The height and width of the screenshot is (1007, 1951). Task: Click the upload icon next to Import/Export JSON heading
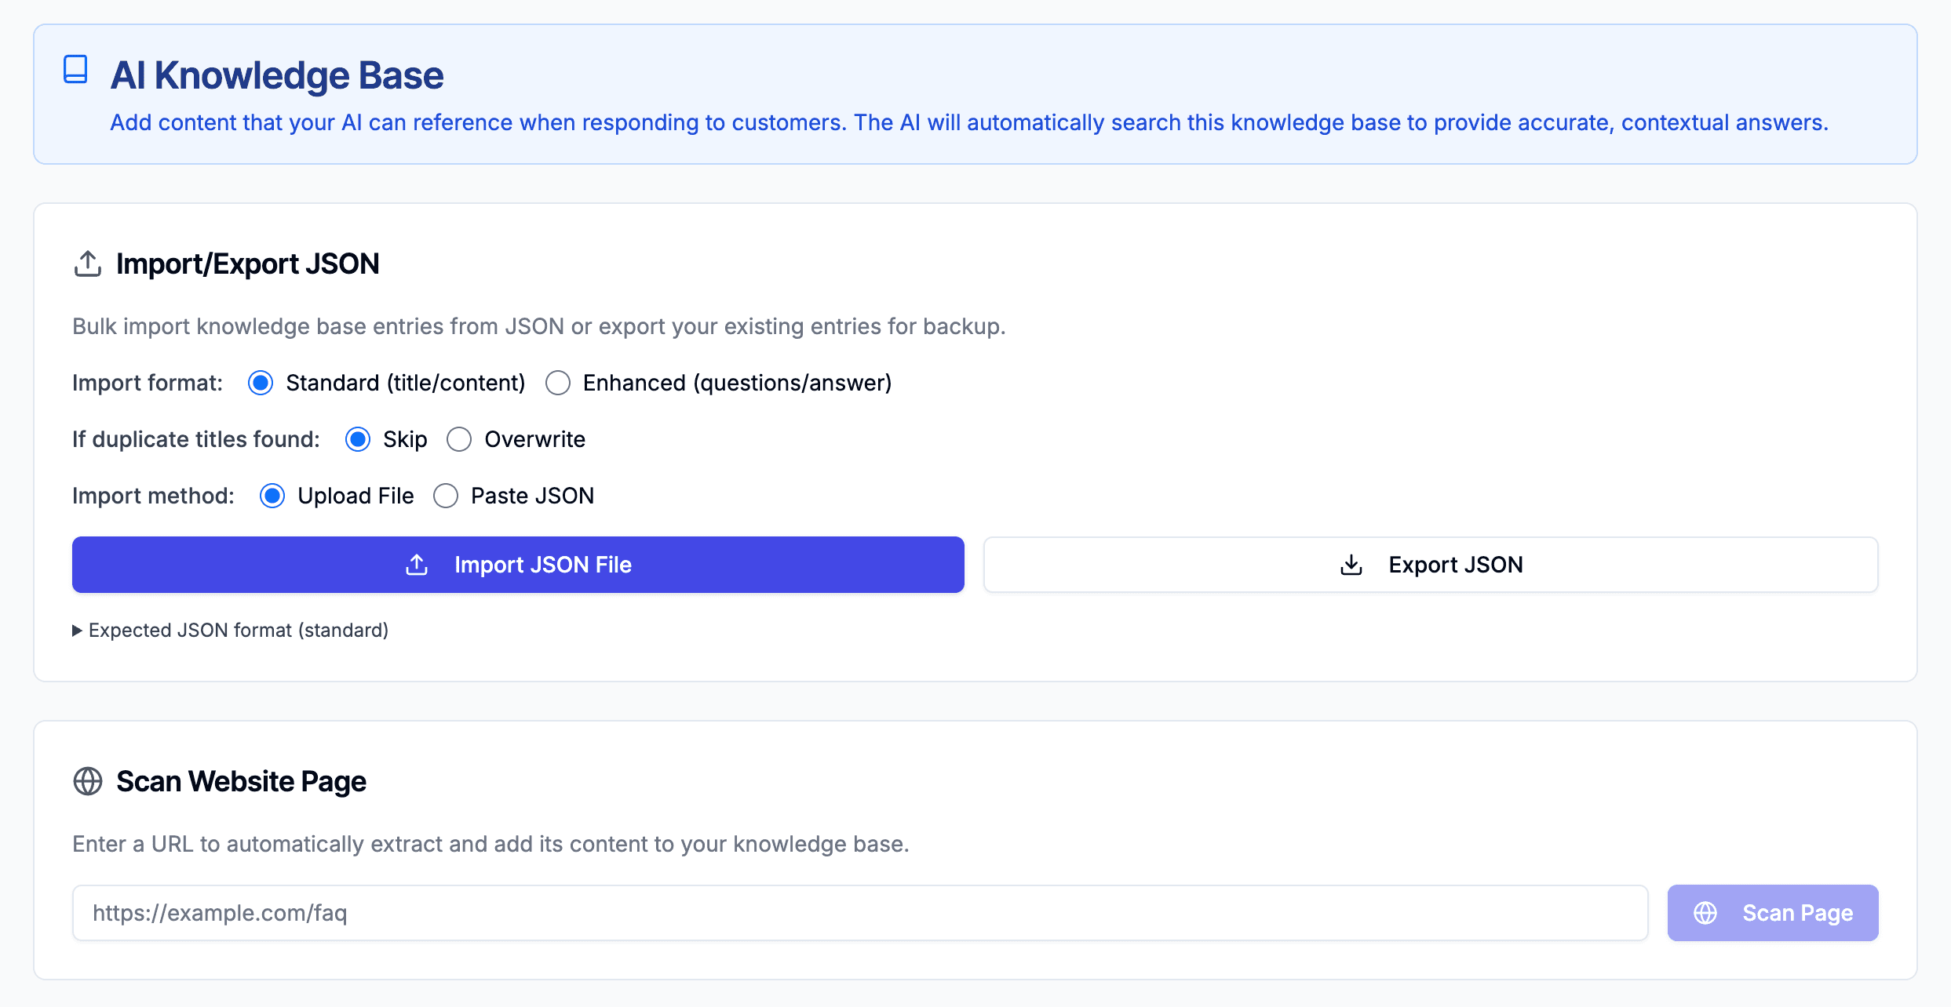pyautogui.click(x=88, y=264)
